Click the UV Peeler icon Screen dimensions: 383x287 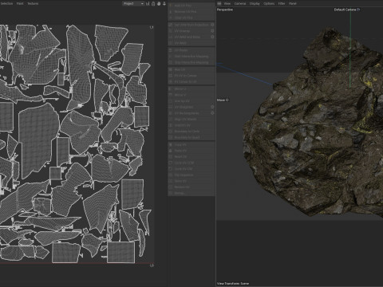171,50
